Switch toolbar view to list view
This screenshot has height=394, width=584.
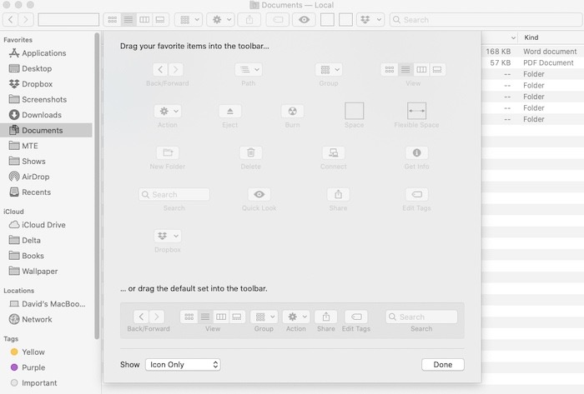point(128,20)
